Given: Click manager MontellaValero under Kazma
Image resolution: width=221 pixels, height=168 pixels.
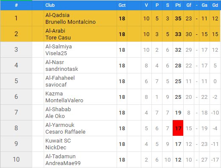Looking at the screenshot, I should click(x=64, y=101).
